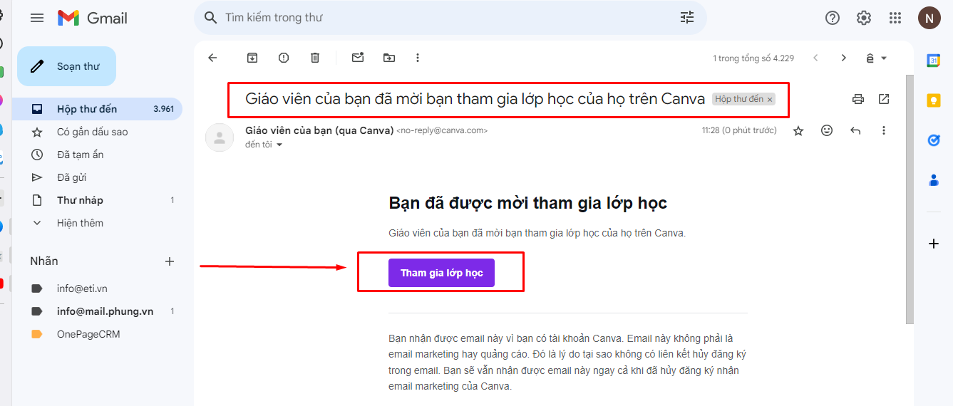
Task: Open the 'Hộp thư đến' inbox folder
Action: click(97, 109)
